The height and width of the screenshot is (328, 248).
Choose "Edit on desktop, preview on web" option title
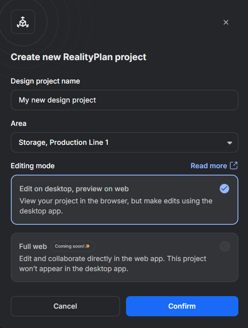tap(74, 189)
